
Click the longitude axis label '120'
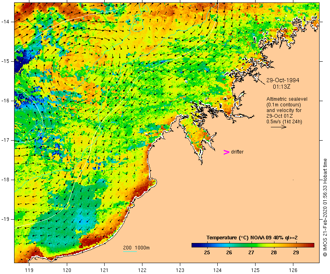pos(67,270)
